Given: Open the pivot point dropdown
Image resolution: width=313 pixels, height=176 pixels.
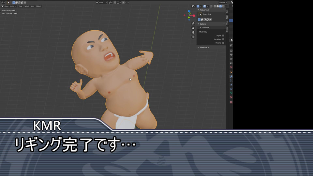Looking at the screenshot, I should 111,3.
